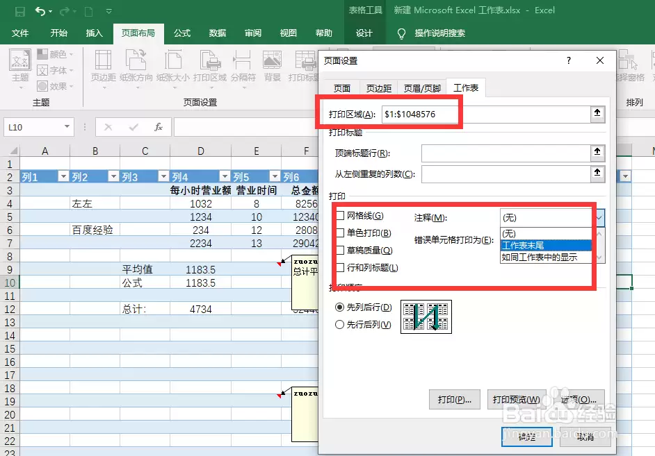Open the theme Colors (颜色) menu

55,54
